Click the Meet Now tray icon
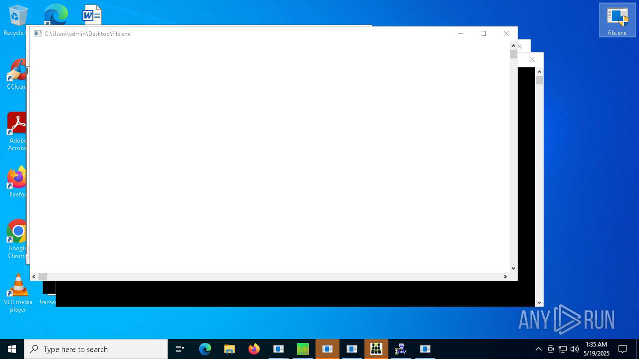Viewport: 639px width, 359px height. [551, 349]
